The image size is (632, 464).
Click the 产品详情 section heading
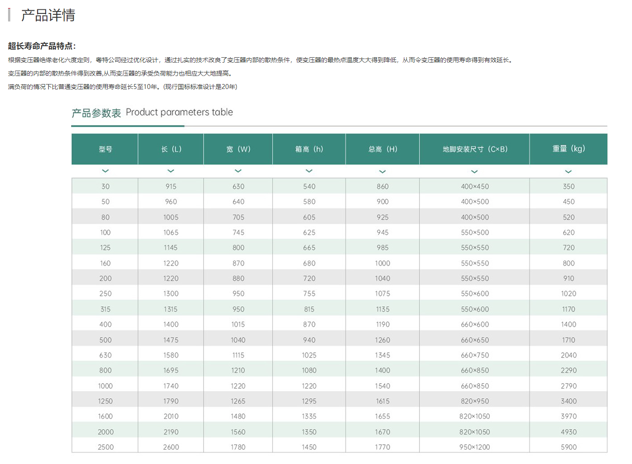pos(48,15)
